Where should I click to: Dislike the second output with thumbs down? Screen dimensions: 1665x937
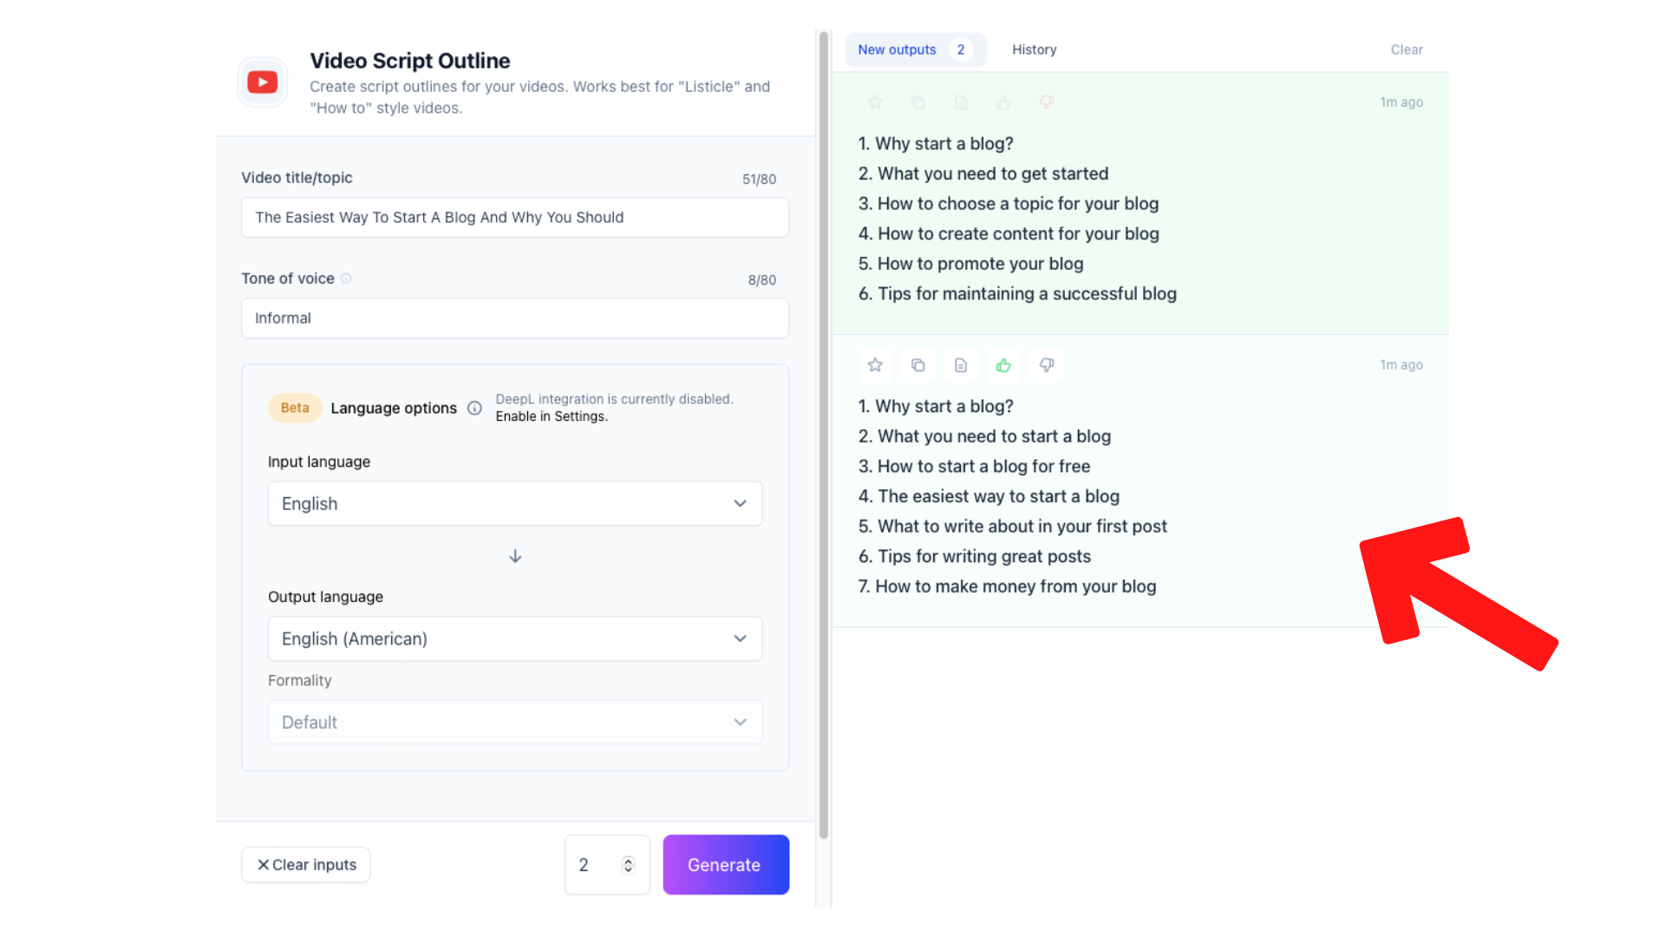(1047, 364)
